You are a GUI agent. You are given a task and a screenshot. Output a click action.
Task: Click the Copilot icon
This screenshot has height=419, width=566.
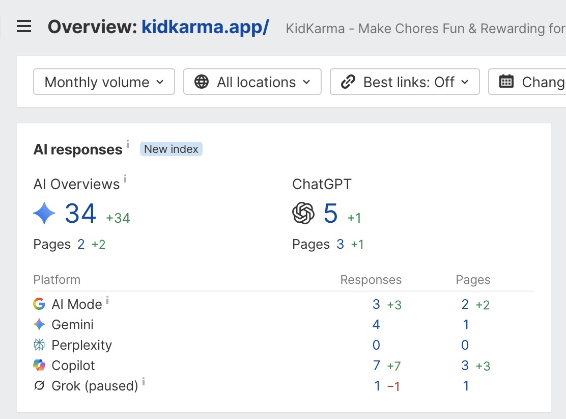click(x=39, y=365)
